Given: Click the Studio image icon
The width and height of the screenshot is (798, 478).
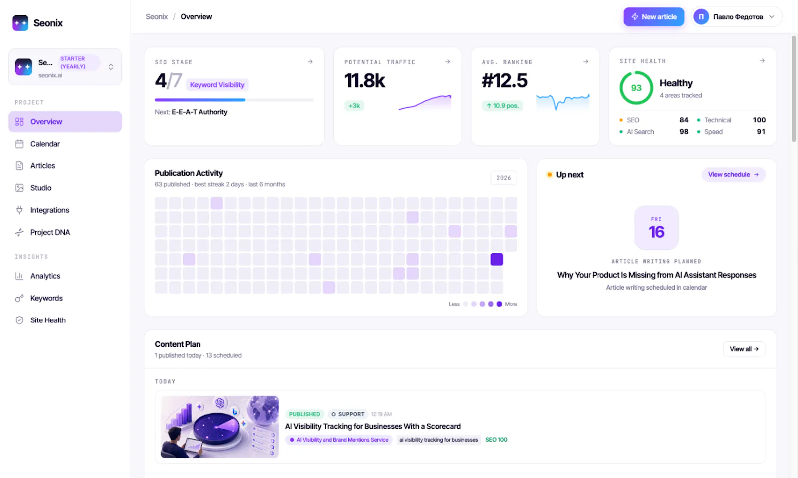Looking at the screenshot, I should (x=19, y=188).
